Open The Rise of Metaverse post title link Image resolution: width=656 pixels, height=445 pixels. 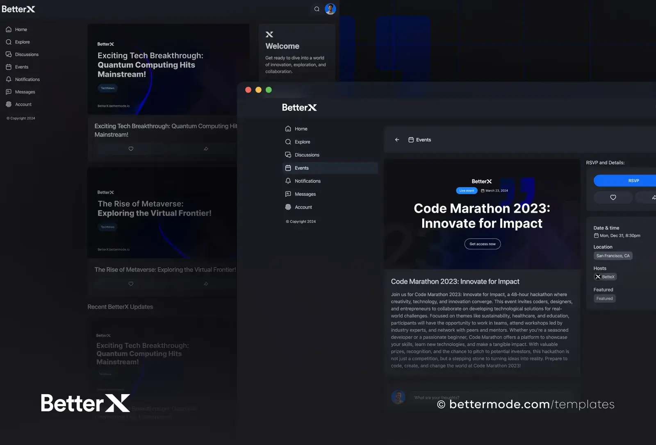click(165, 270)
